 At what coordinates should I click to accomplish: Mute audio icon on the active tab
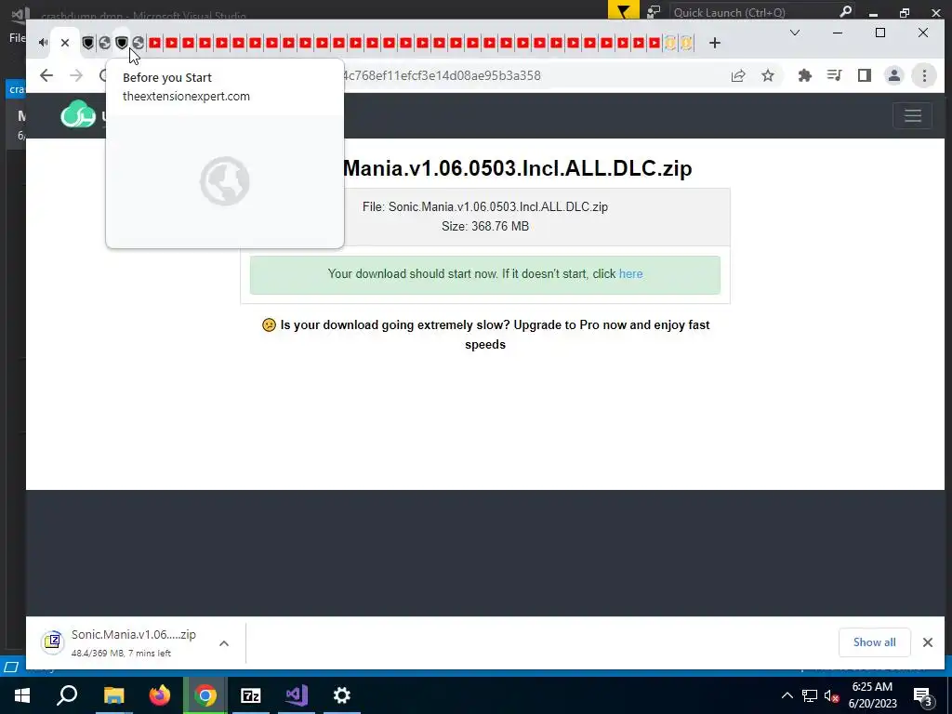click(43, 43)
